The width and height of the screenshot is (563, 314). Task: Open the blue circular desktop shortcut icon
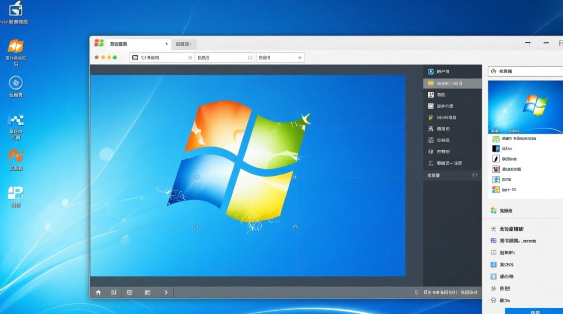coord(16,83)
